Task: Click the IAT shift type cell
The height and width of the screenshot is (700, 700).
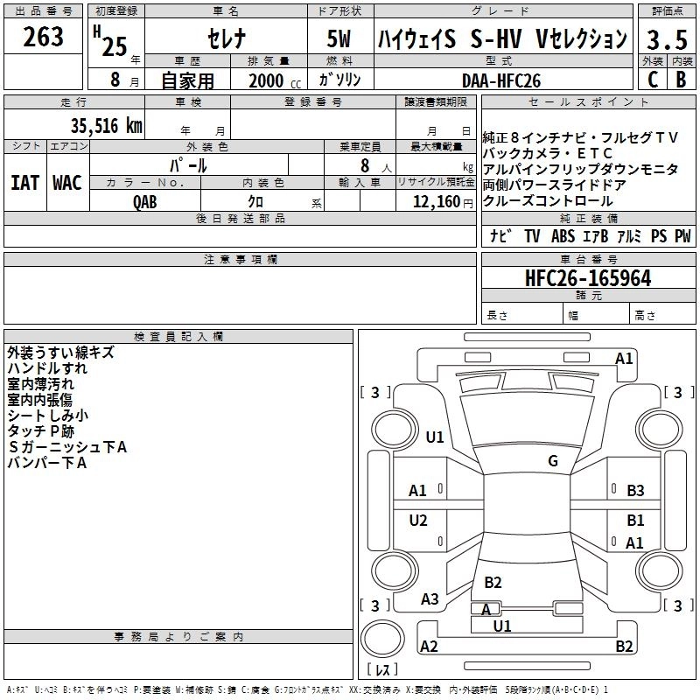Action: coord(24,182)
